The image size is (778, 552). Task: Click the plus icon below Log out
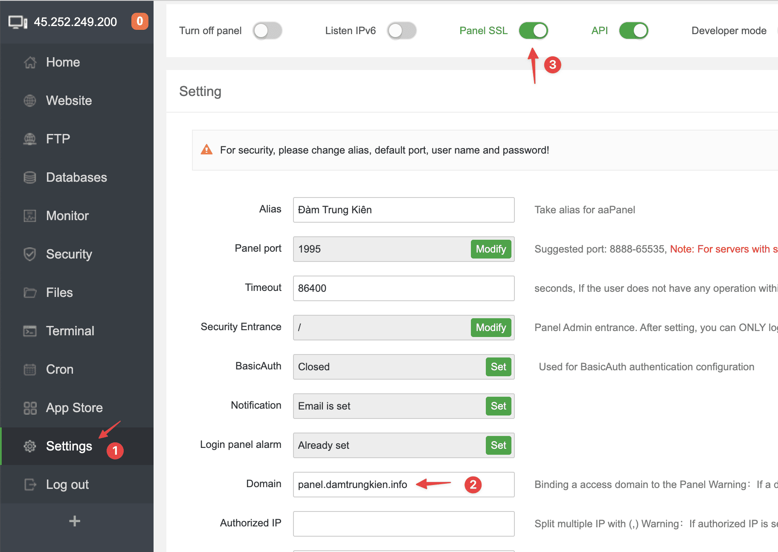(x=75, y=521)
